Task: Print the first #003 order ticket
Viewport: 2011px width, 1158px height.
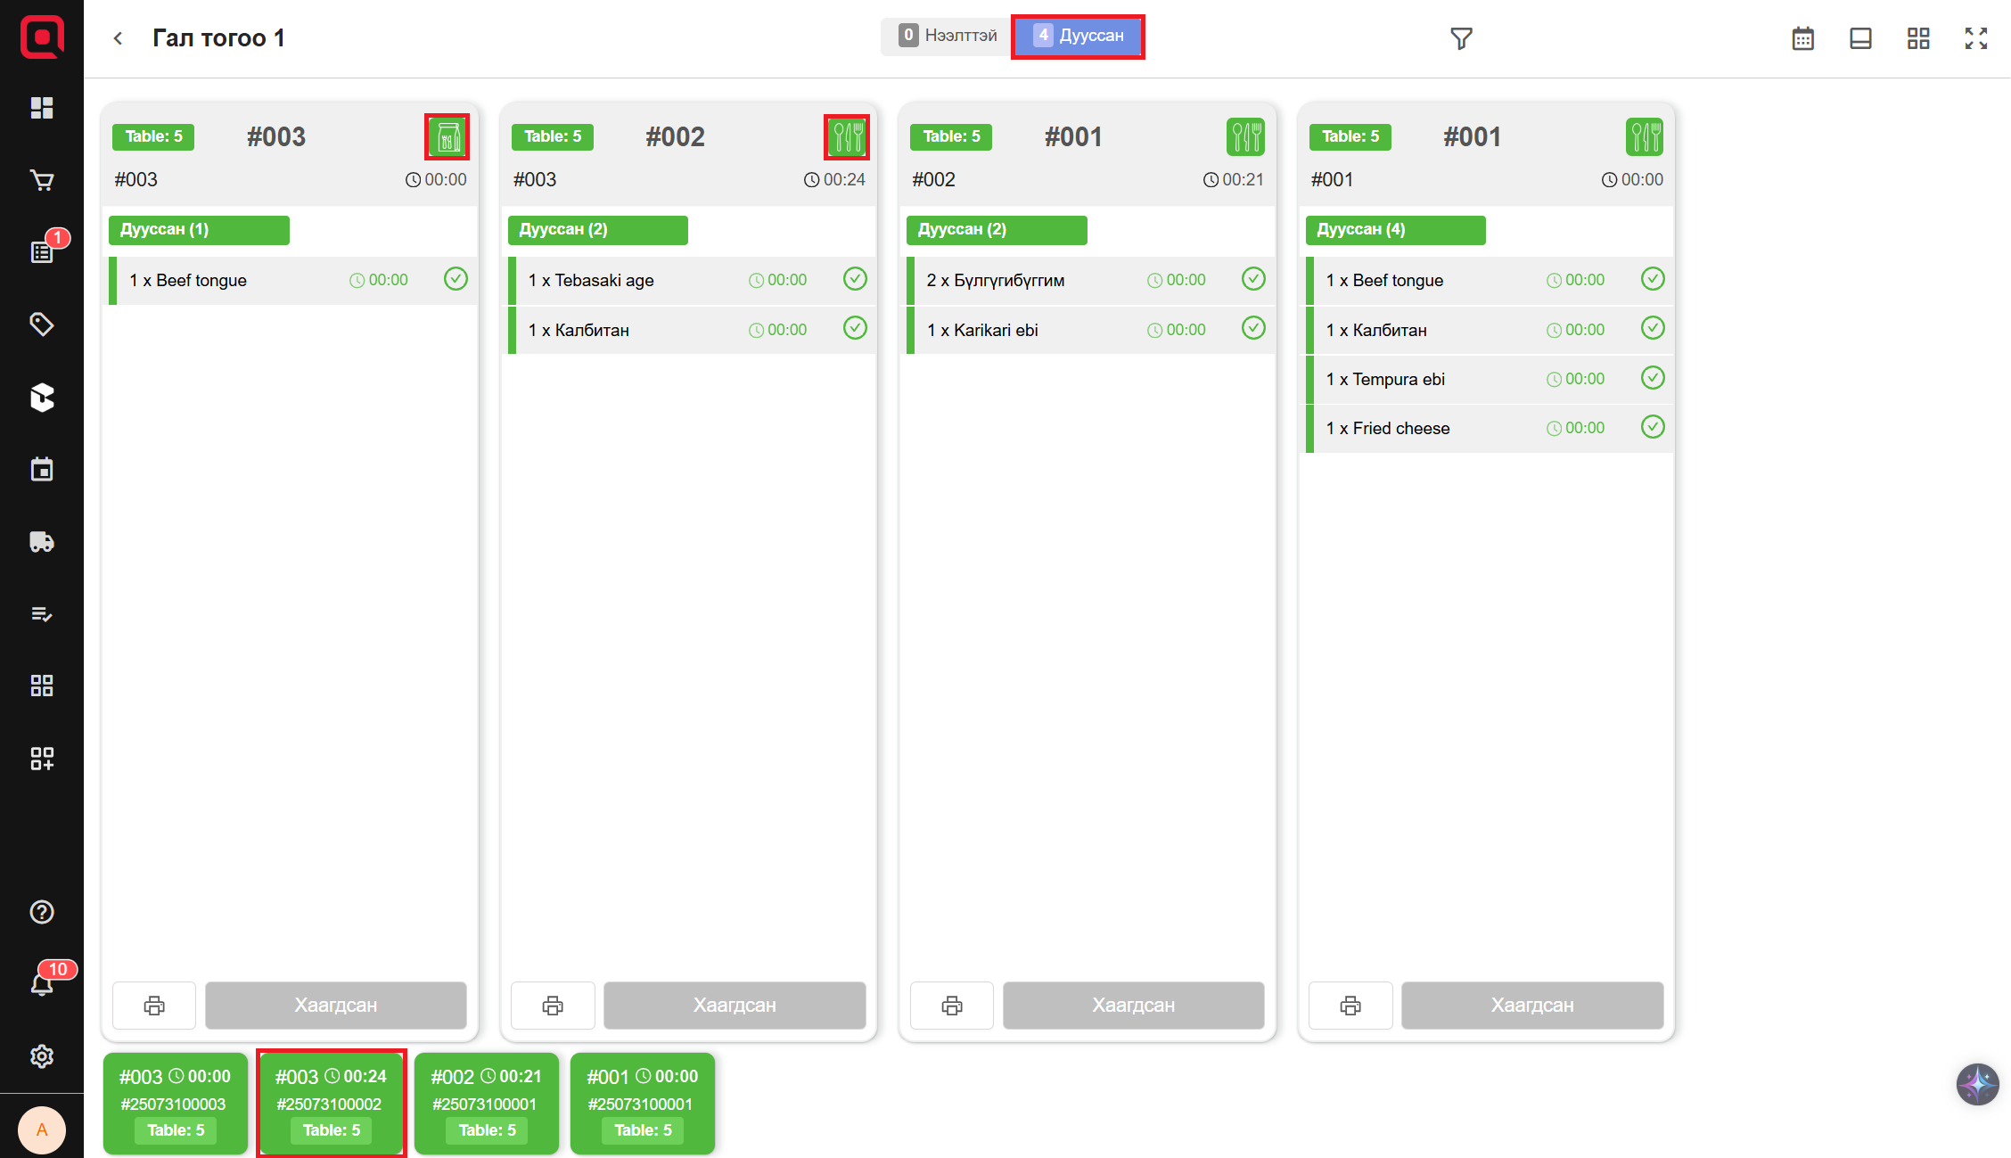Action: click(154, 1006)
